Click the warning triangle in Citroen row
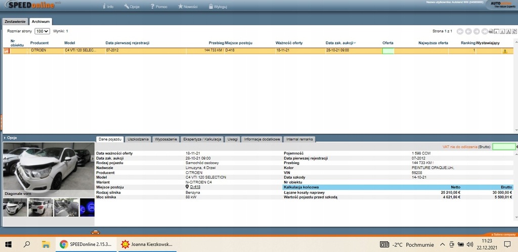This screenshot has width=518, height=252. [x=504, y=51]
